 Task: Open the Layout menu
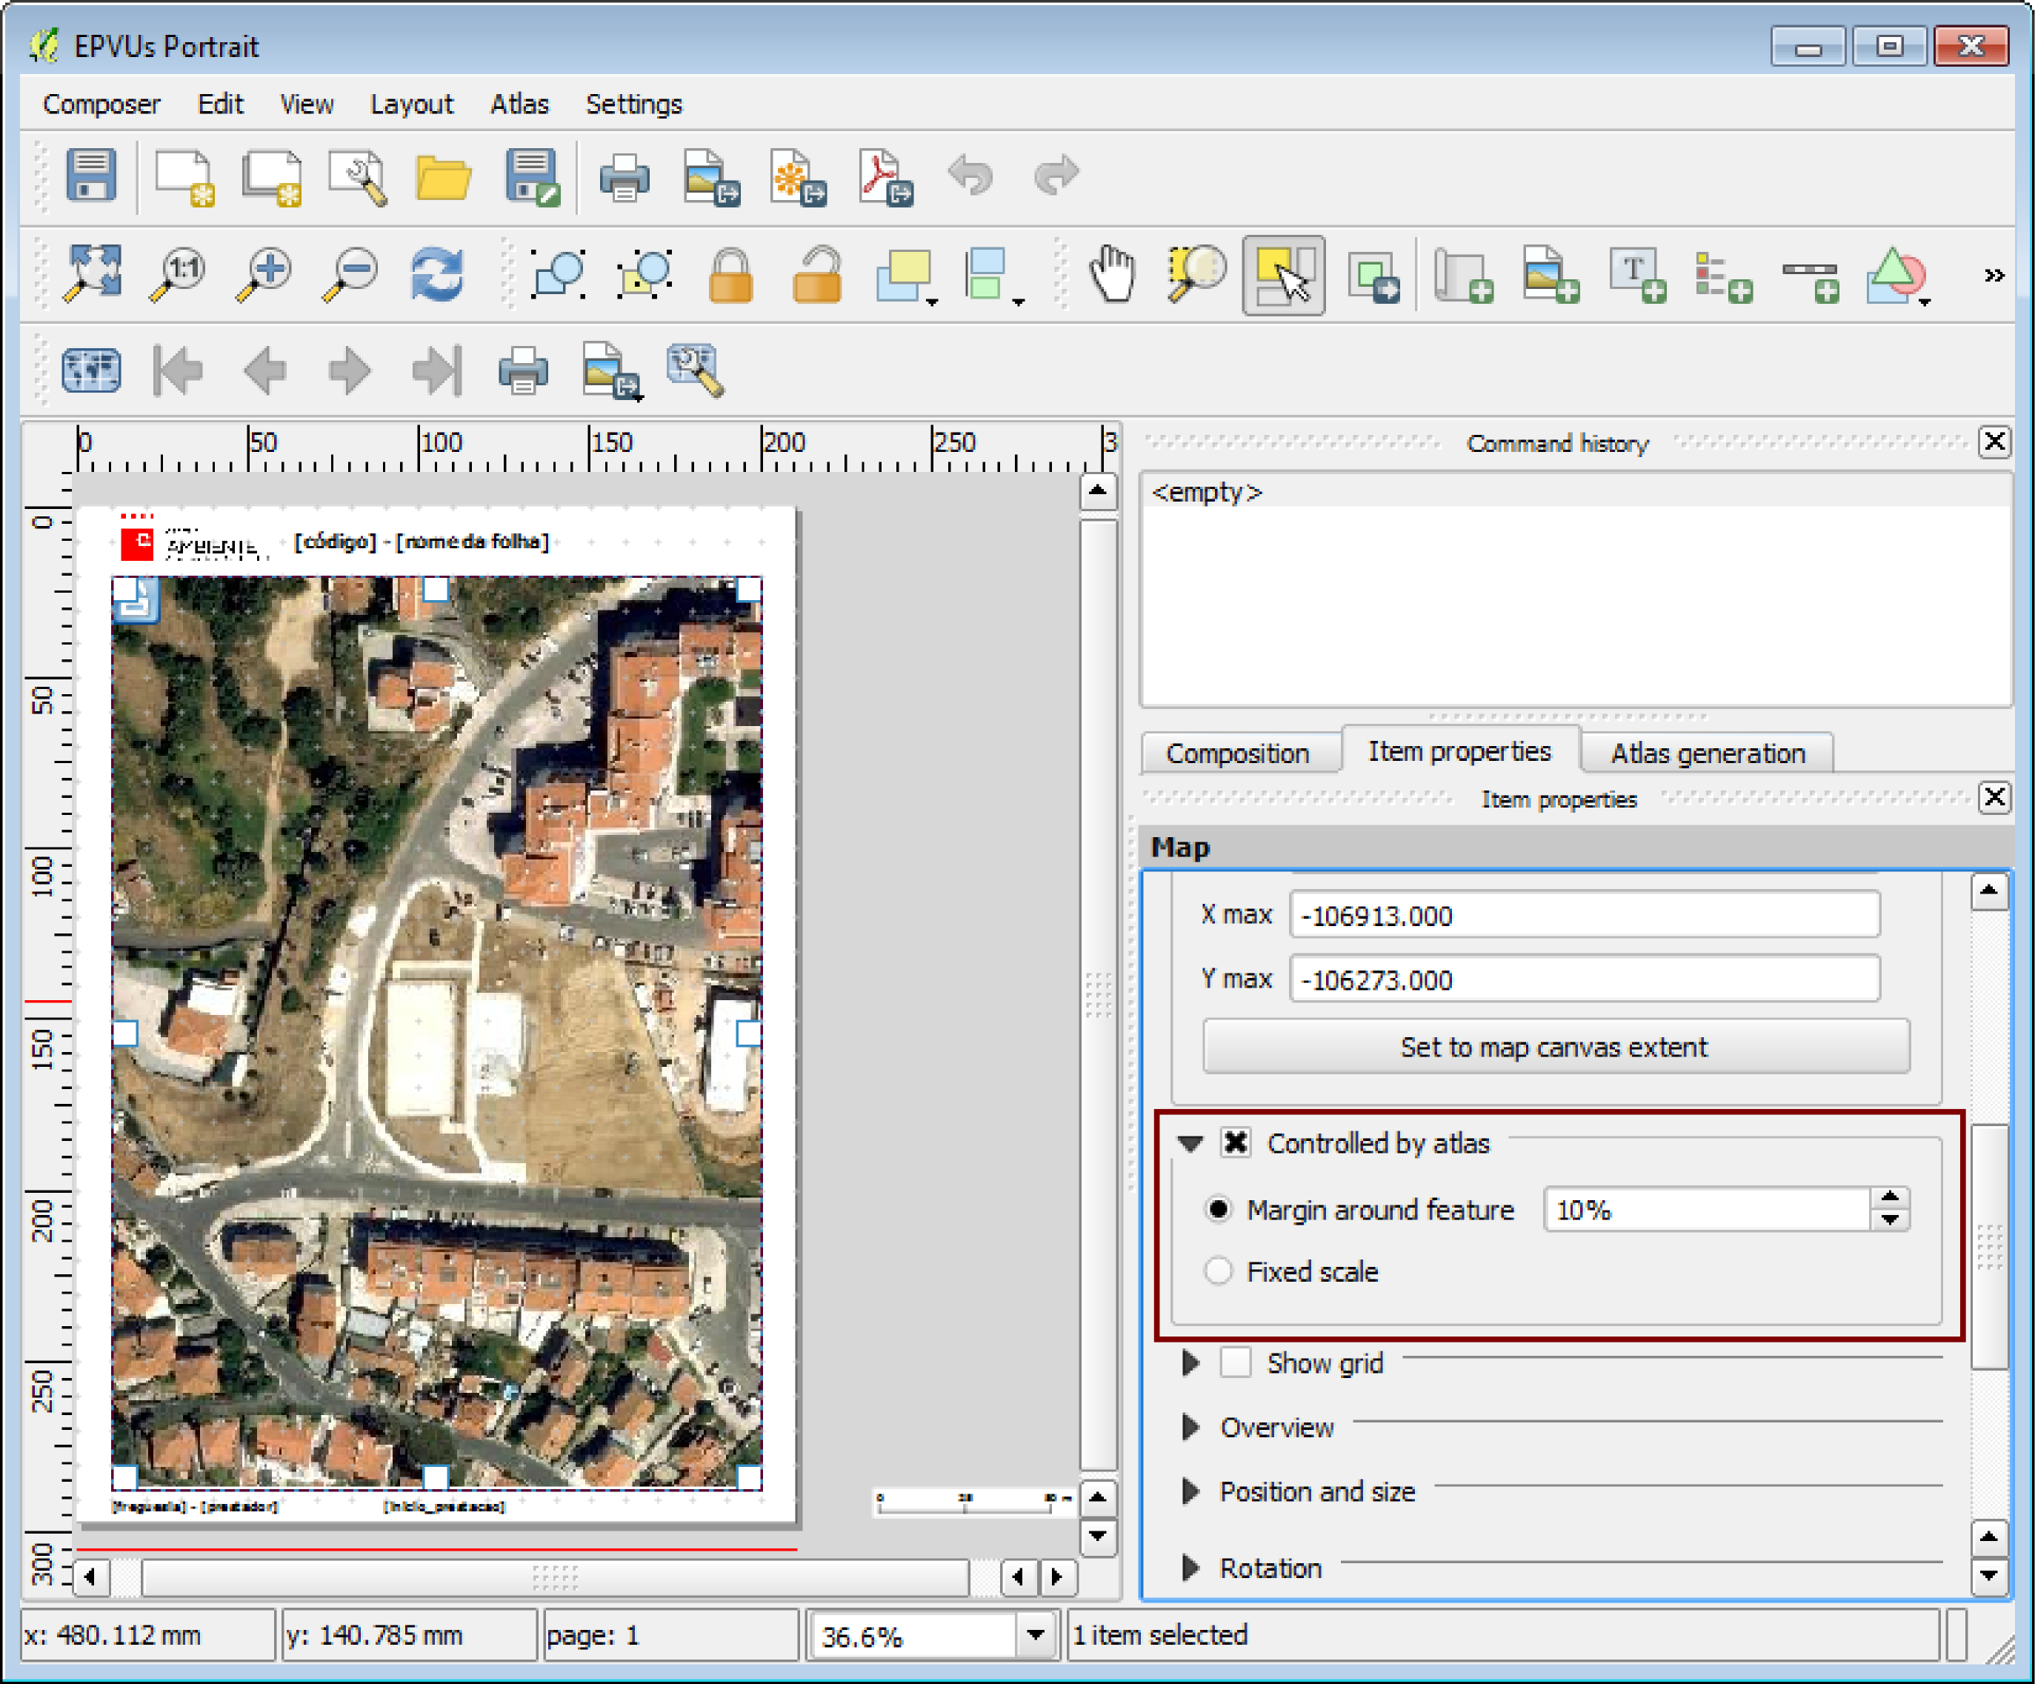(412, 104)
